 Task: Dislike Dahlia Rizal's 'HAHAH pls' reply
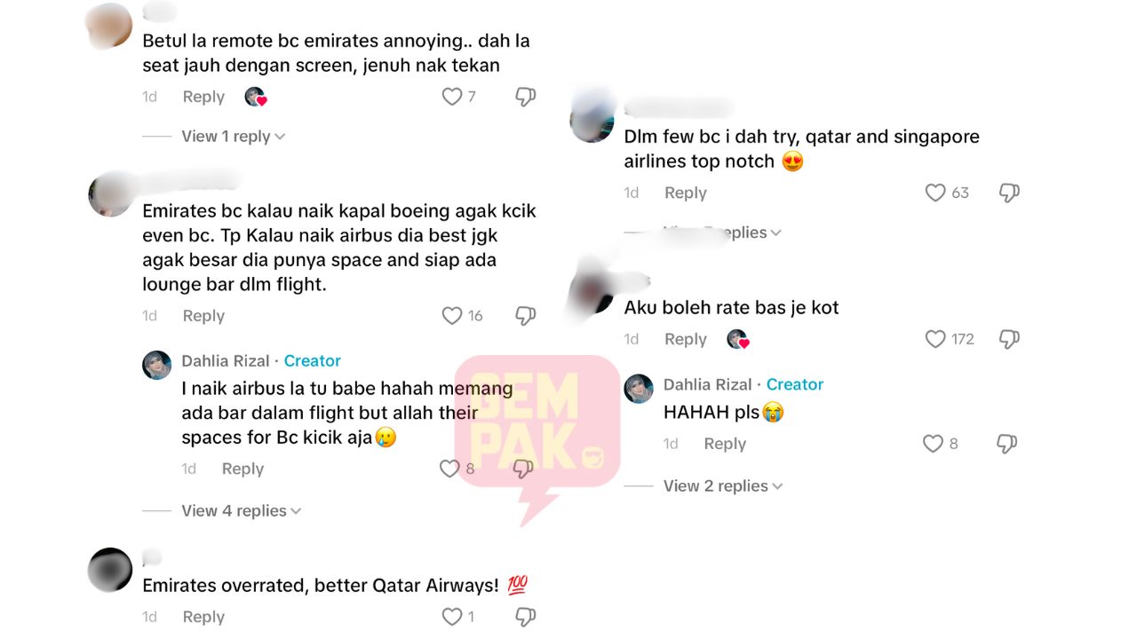point(1006,444)
